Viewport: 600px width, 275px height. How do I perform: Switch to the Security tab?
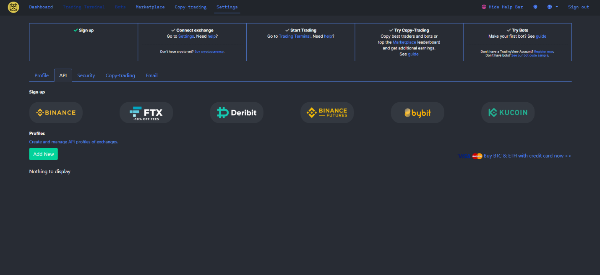coord(86,75)
